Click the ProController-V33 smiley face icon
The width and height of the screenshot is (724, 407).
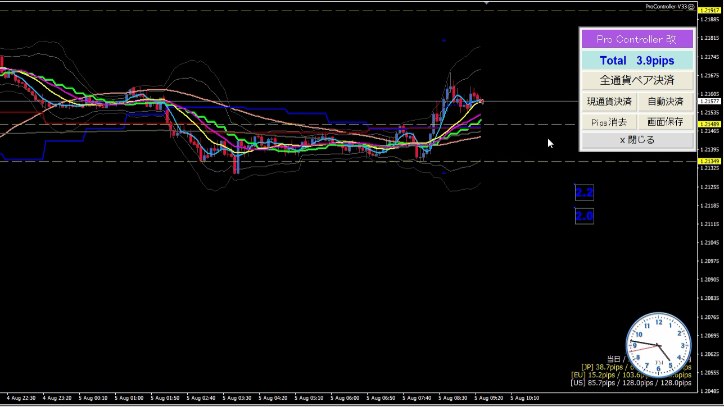(x=691, y=7)
